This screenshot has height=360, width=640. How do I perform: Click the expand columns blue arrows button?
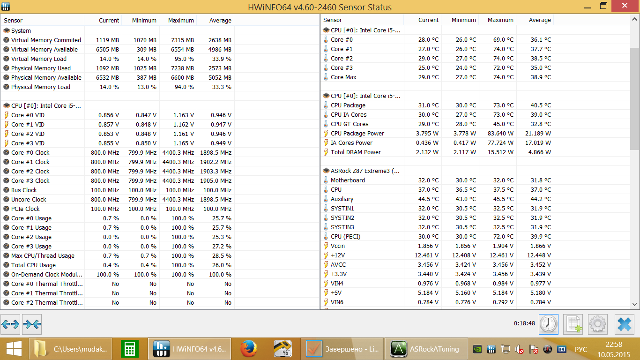[x=10, y=324]
